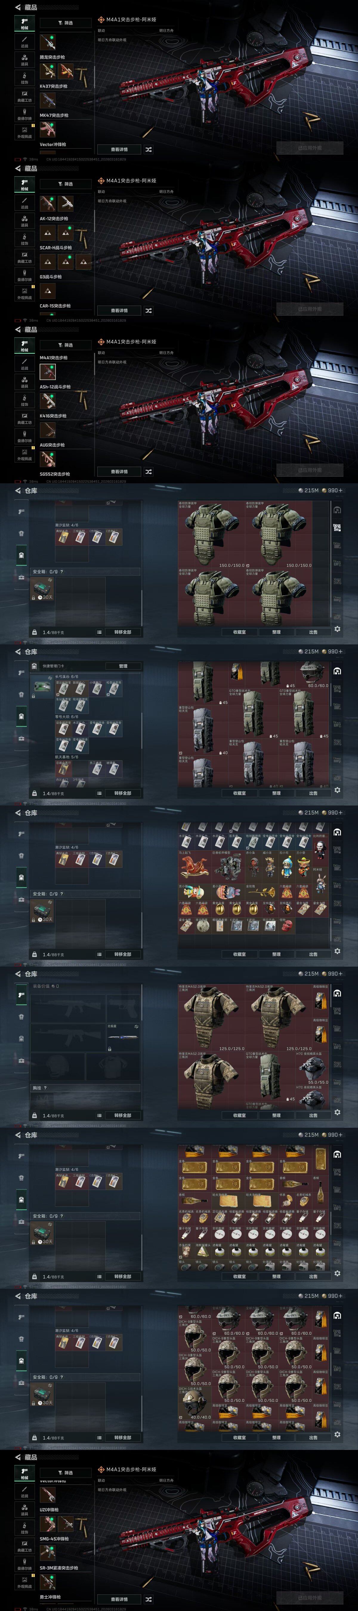
Task: Expand the 航天基地 5/6 keycard group
Action: tap(66, 757)
